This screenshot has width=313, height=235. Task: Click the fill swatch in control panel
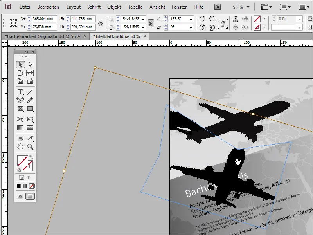[257, 19]
